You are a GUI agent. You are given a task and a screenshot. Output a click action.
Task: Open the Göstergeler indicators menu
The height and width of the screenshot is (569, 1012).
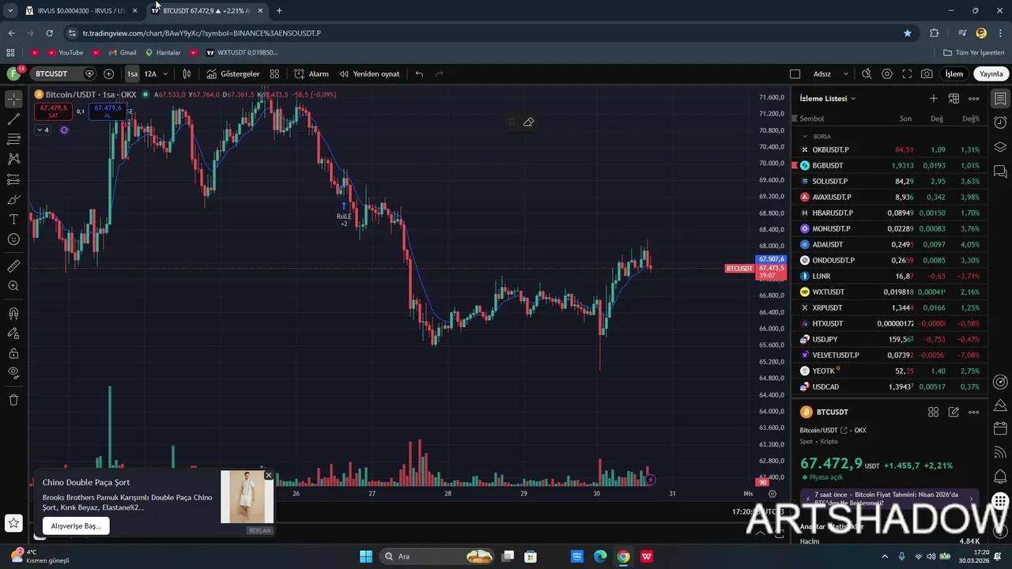233,73
